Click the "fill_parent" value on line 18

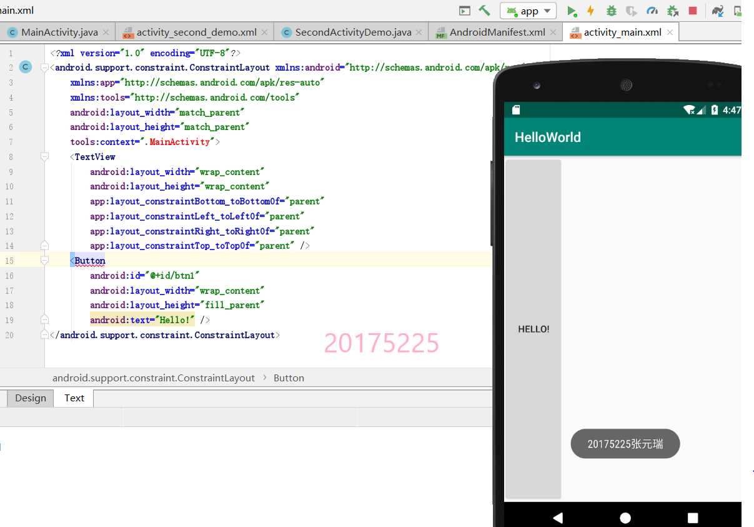232,305
